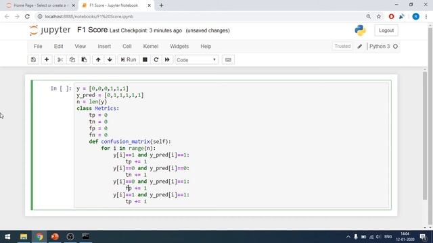Click the ENG language indicator
433x243 pixels.
388,237
